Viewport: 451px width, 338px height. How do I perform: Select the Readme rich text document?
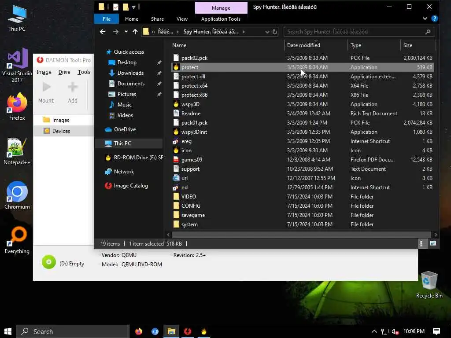click(x=303, y=113)
